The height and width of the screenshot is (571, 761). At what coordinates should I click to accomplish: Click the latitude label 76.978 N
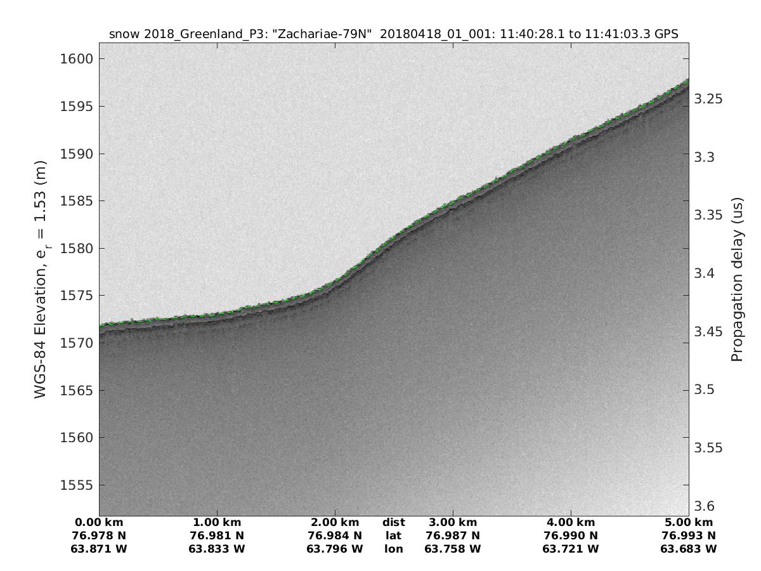[x=99, y=535]
